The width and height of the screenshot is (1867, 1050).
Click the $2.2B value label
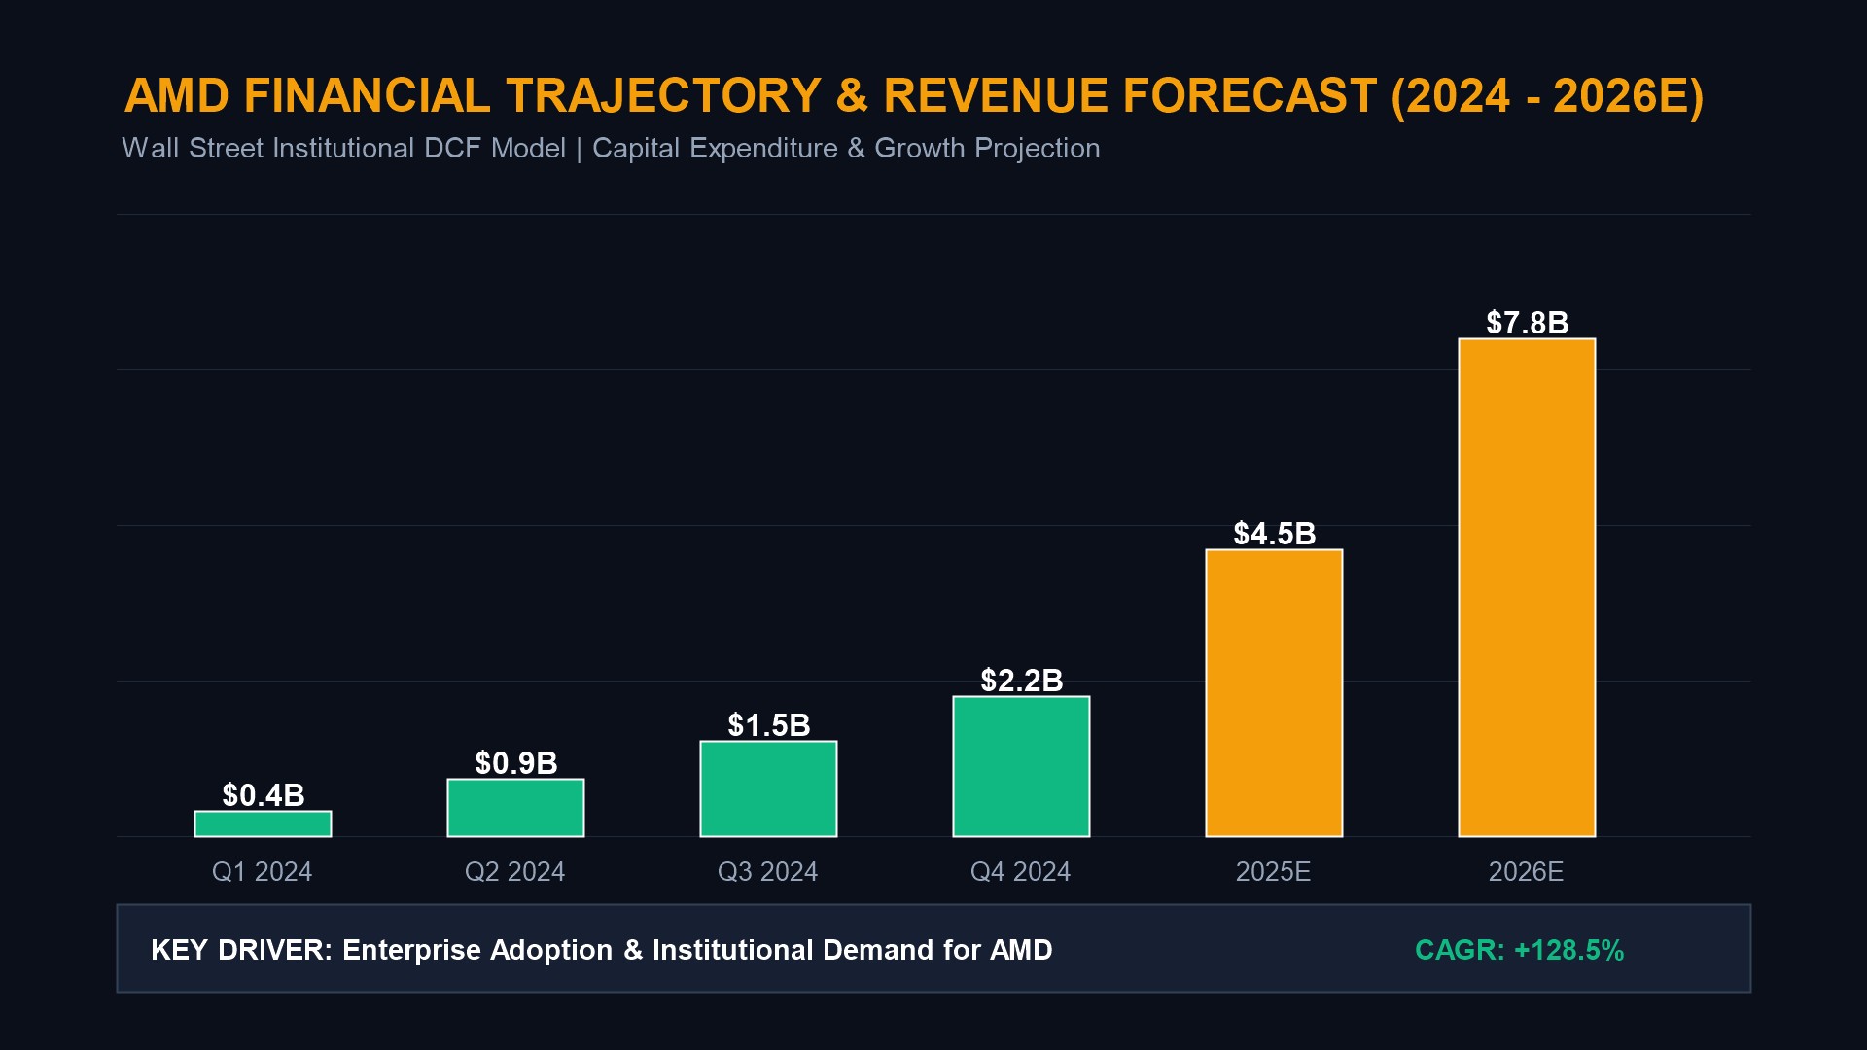(x=1022, y=681)
